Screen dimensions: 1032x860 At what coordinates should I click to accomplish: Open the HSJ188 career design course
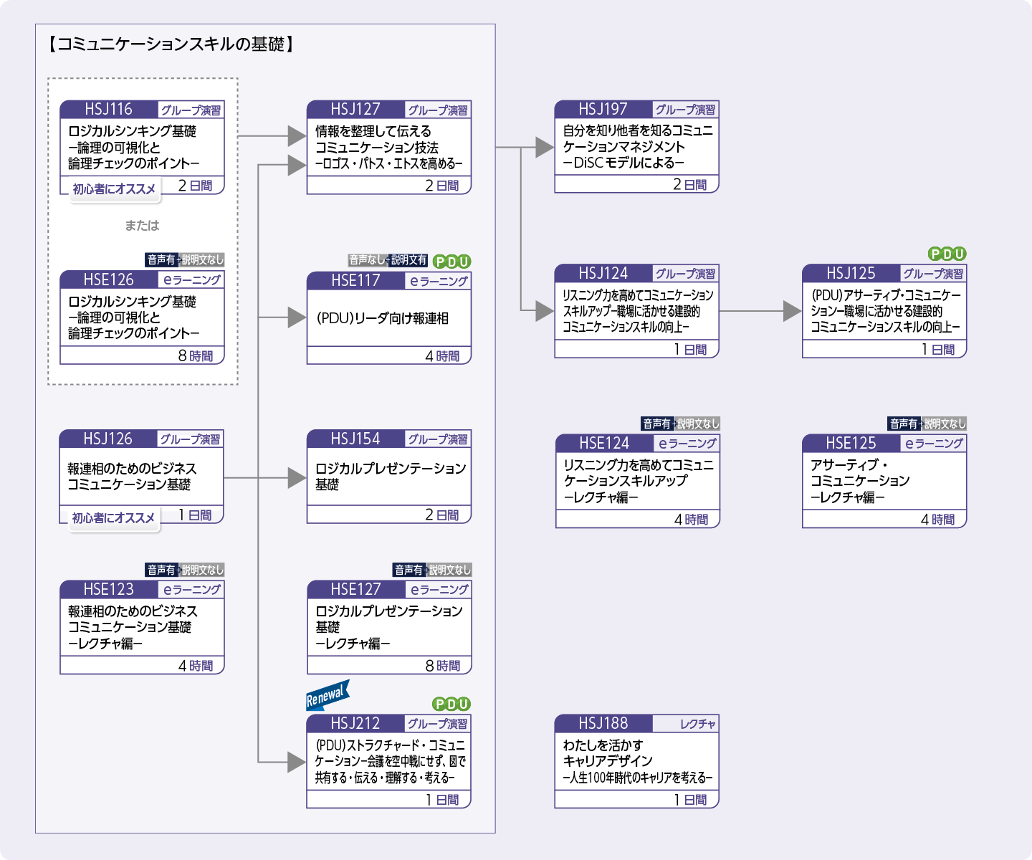(x=636, y=761)
